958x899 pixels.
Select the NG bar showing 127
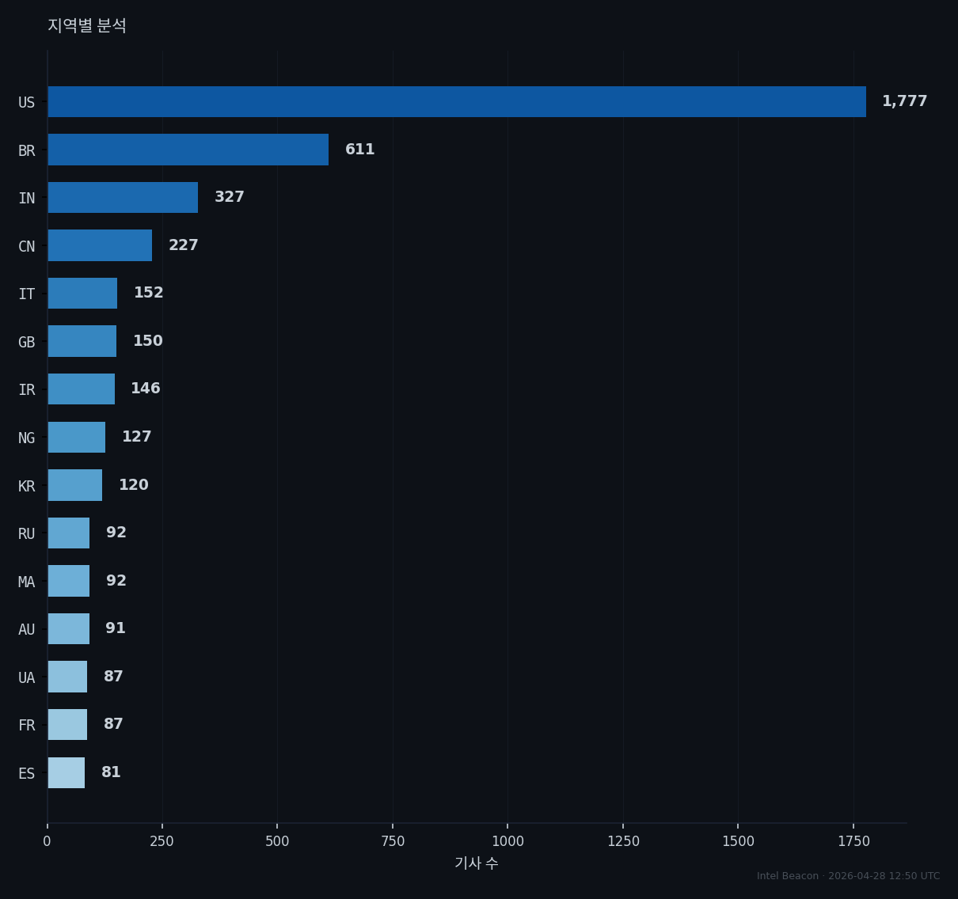coord(77,437)
